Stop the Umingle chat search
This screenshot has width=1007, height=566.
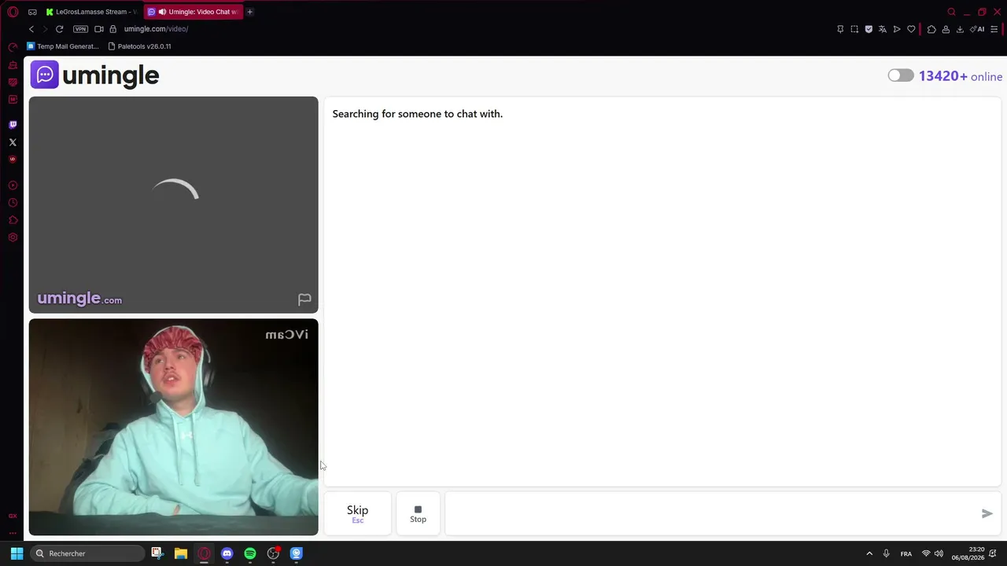(x=418, y=513)
